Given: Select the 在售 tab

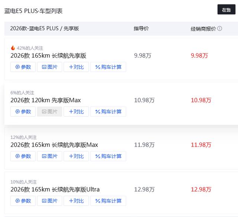Looking at the screenshot, I should [226, 10].
